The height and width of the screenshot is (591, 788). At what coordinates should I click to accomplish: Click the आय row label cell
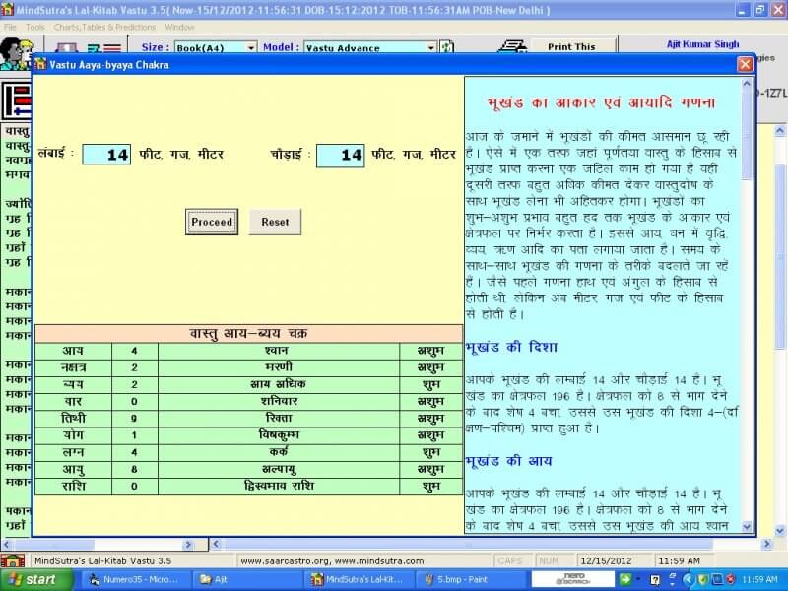(73, 351)
